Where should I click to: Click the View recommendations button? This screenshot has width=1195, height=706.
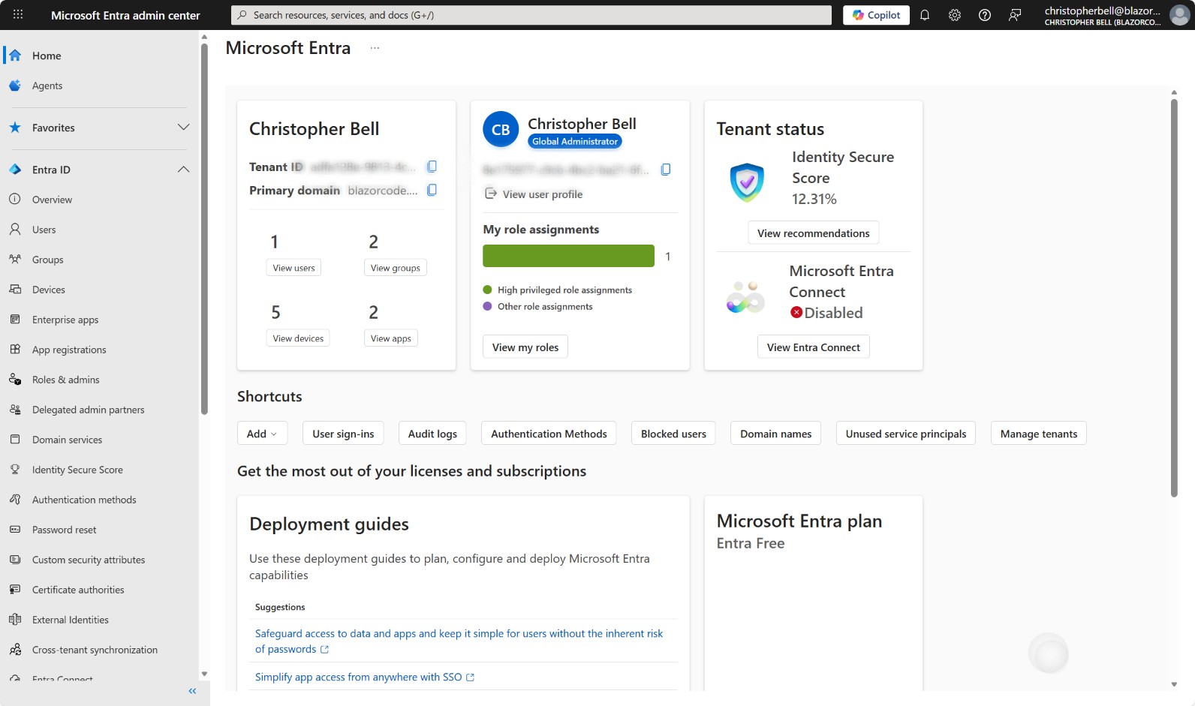pos(813,233)
